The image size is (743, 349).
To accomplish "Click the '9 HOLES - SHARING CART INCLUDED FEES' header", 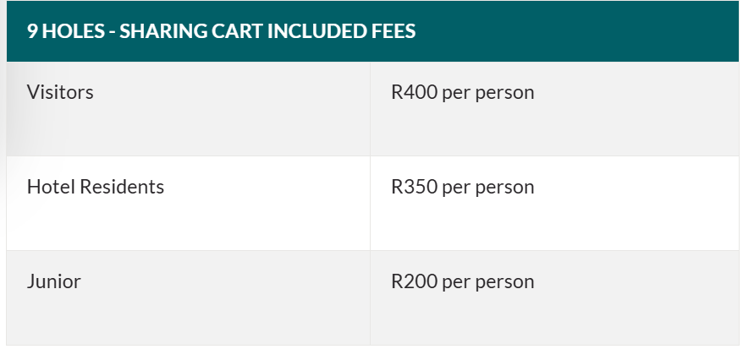I will (x=221, y=32).
